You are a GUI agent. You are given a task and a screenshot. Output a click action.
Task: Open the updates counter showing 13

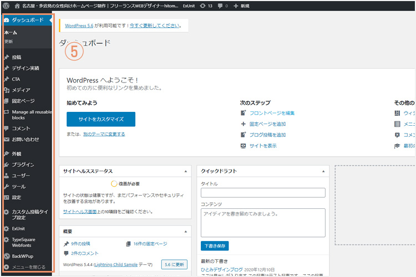coord(206,6)
